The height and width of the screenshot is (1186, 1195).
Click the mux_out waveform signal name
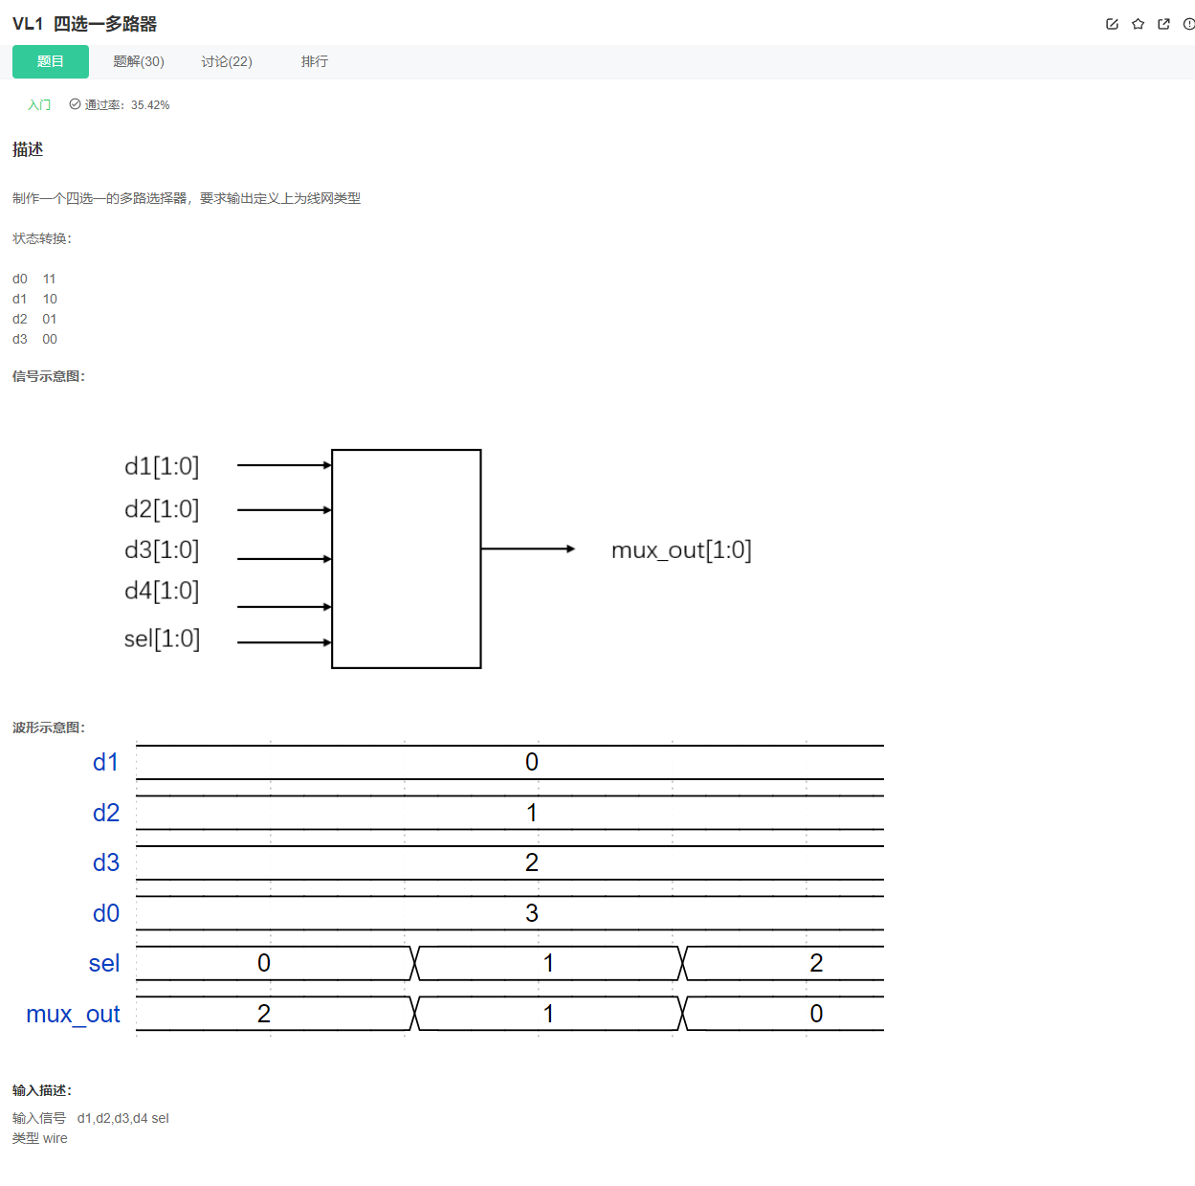tap(74, 1014)
